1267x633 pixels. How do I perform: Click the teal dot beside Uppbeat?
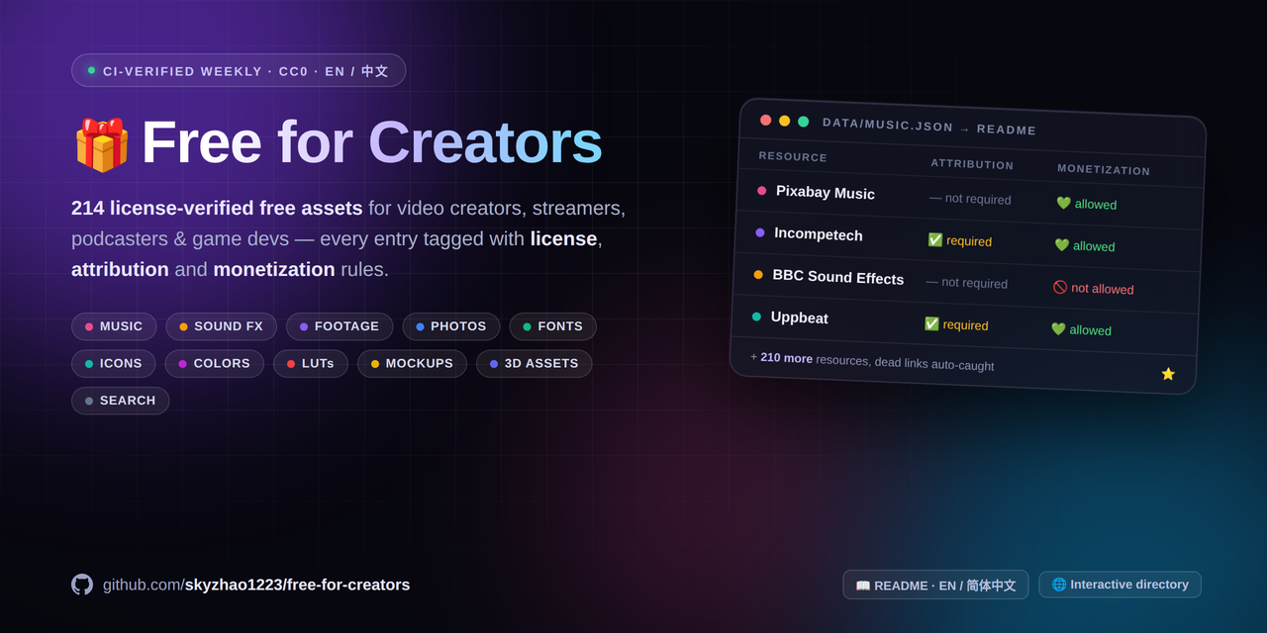[x=756, y=316]
